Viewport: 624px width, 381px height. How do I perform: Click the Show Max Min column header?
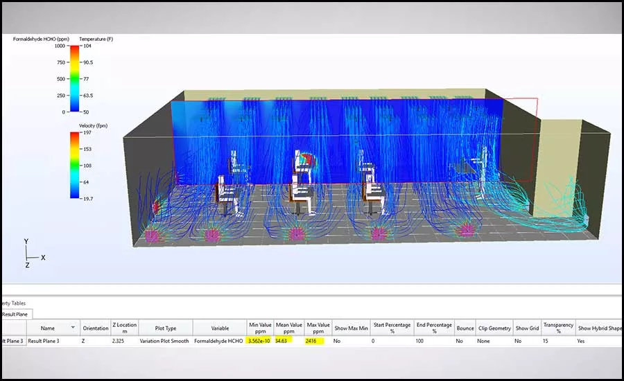tap(351, 328)
